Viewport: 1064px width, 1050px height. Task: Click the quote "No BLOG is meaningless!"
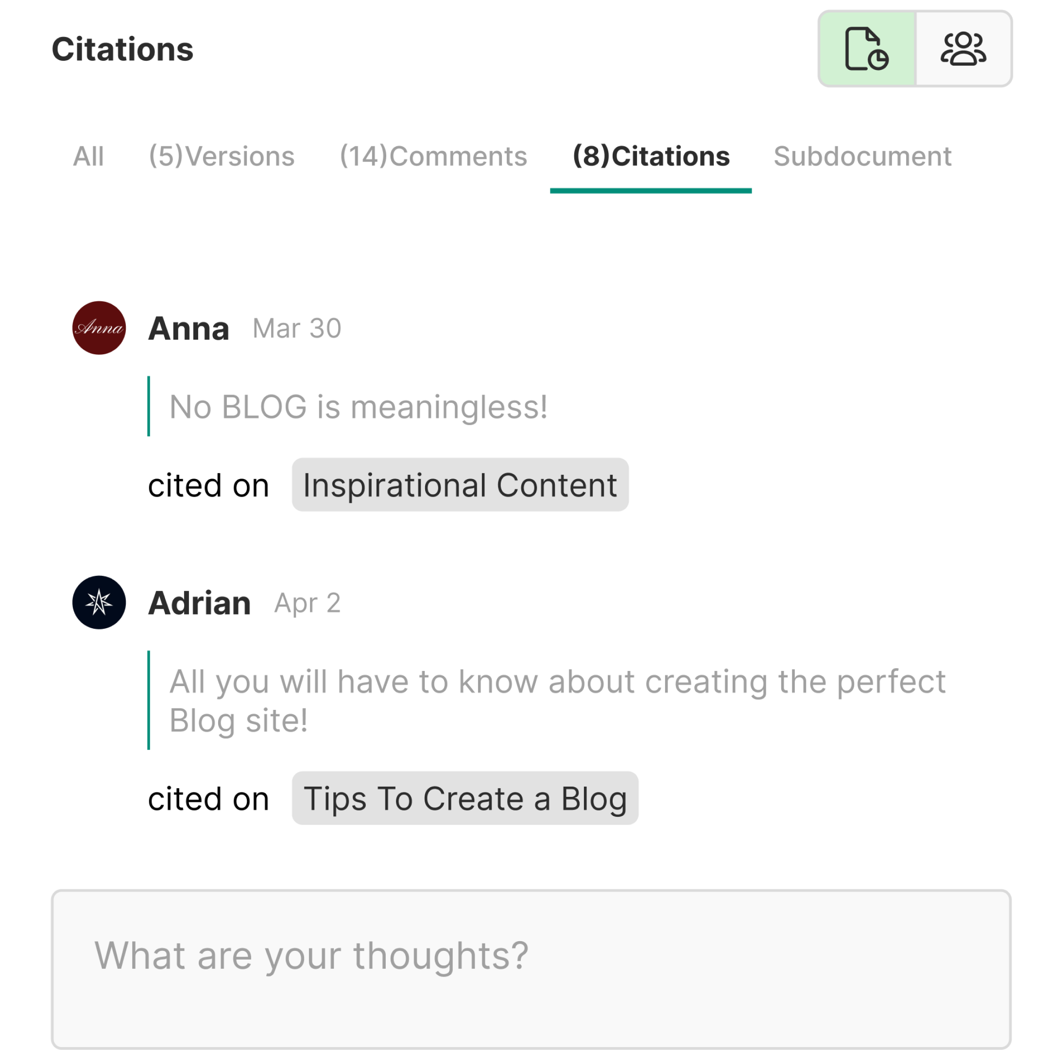tap(358, 407)
